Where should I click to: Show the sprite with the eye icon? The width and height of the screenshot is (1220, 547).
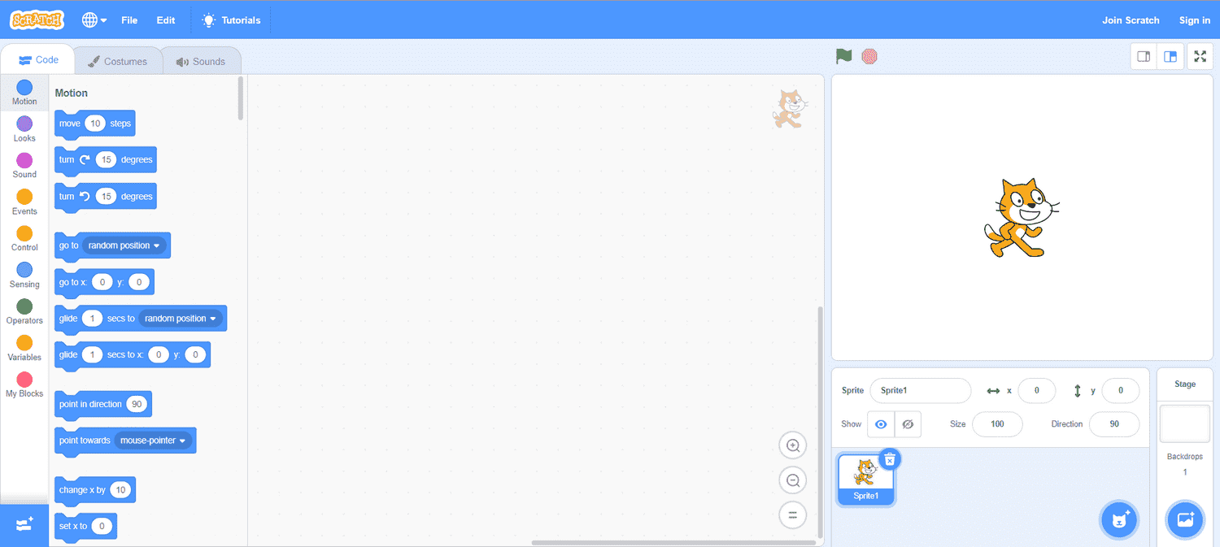click(881, 424)
